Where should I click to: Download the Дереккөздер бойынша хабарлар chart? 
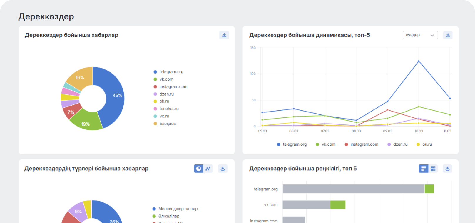(x=224, y=35)
